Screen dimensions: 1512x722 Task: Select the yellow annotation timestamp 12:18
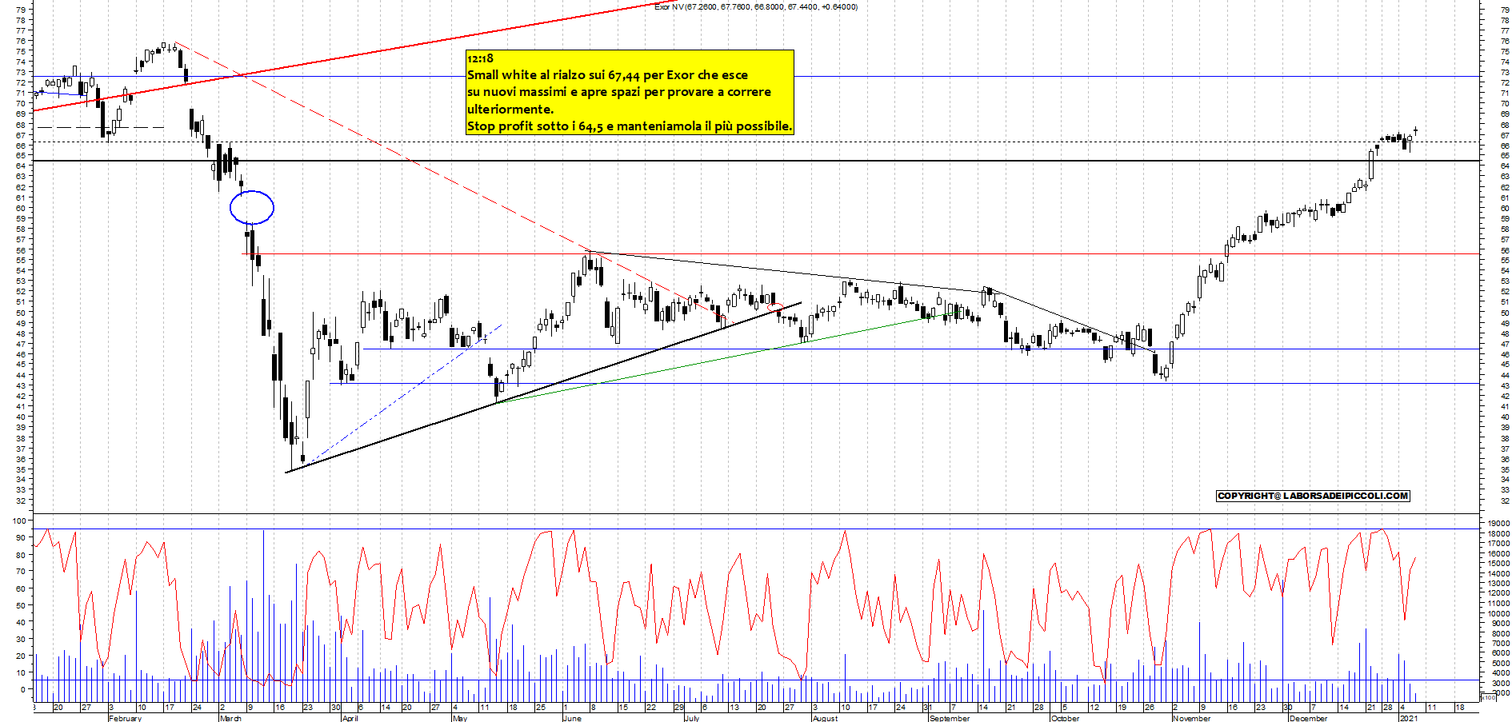[480, 58]
